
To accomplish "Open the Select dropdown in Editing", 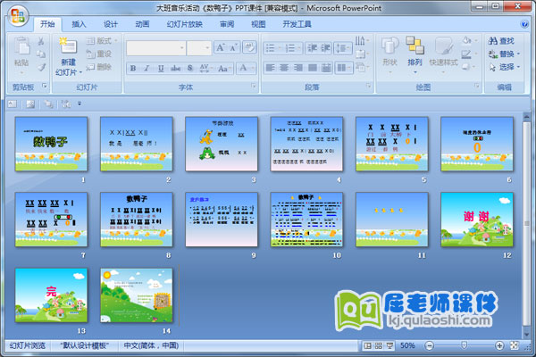I will tap(504, 67).
